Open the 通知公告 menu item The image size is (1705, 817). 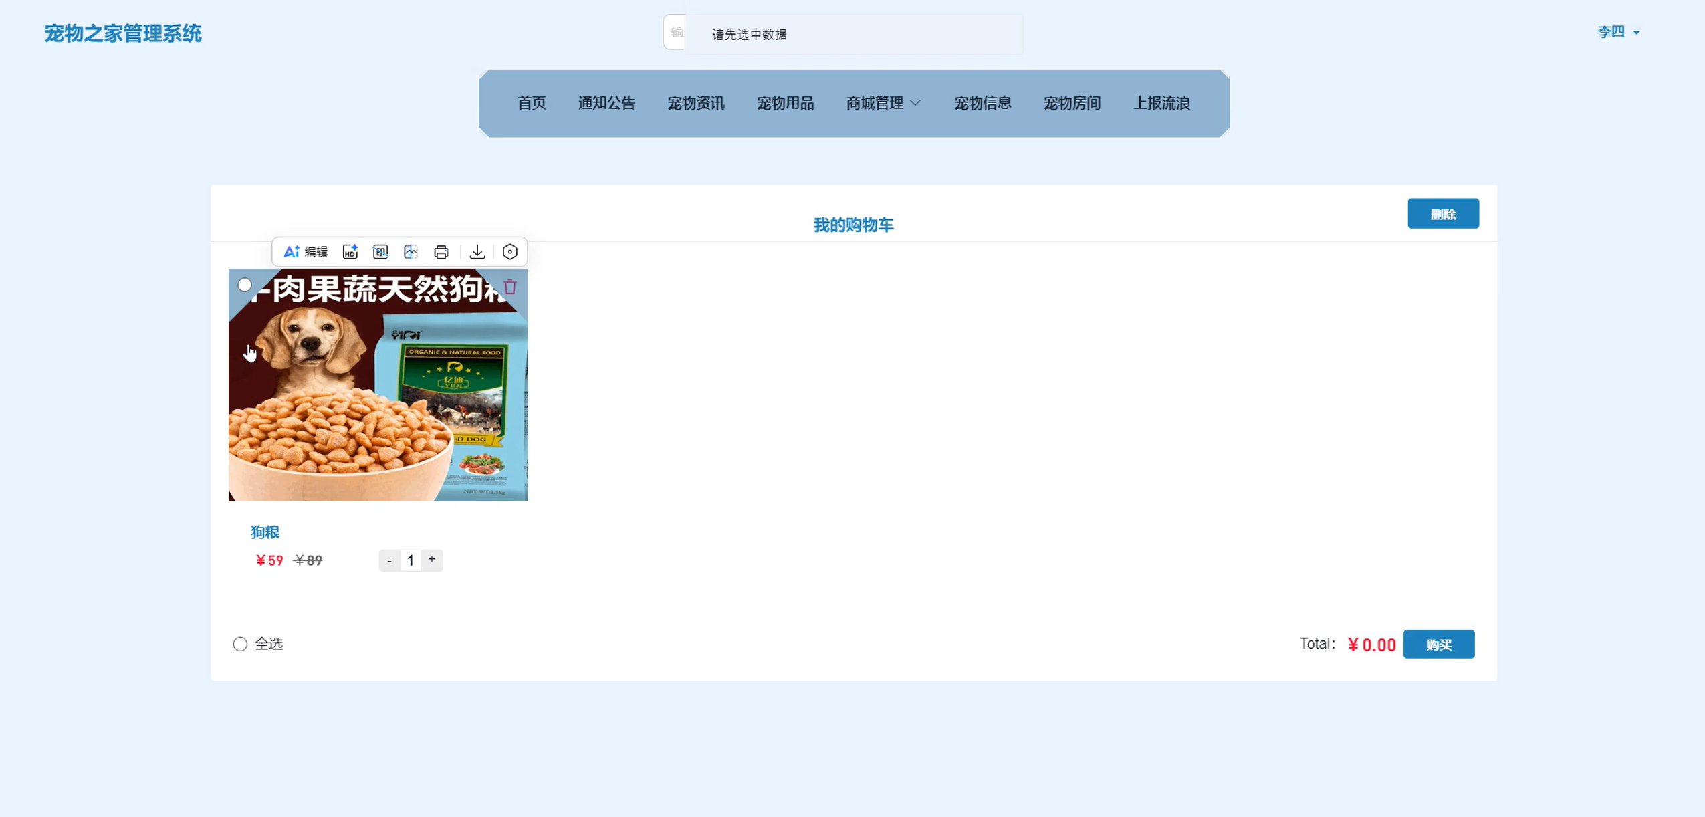[606, 103]
